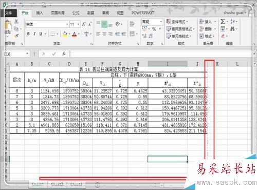
Task: Apply percent style
Action: tap(154, 29)
